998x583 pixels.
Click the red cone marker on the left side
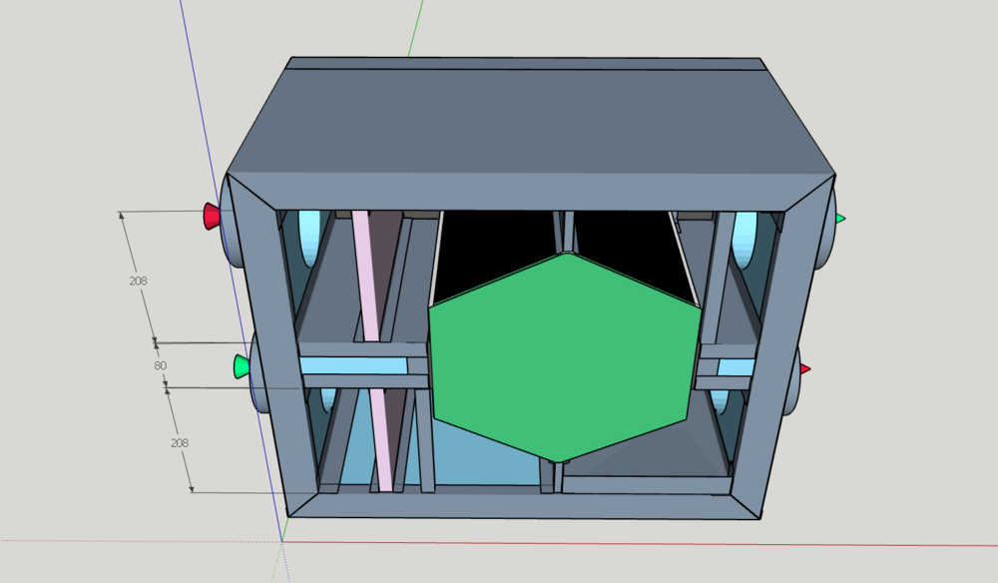pyautogui.click(x=213, y=215)
